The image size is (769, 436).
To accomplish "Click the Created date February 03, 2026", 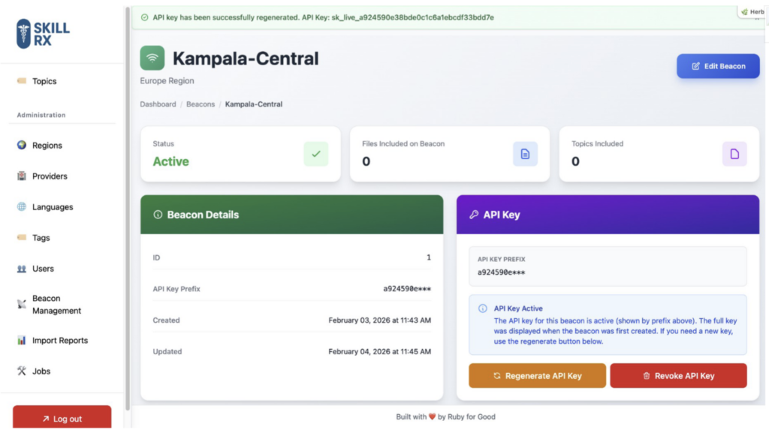I will point(379,320).
